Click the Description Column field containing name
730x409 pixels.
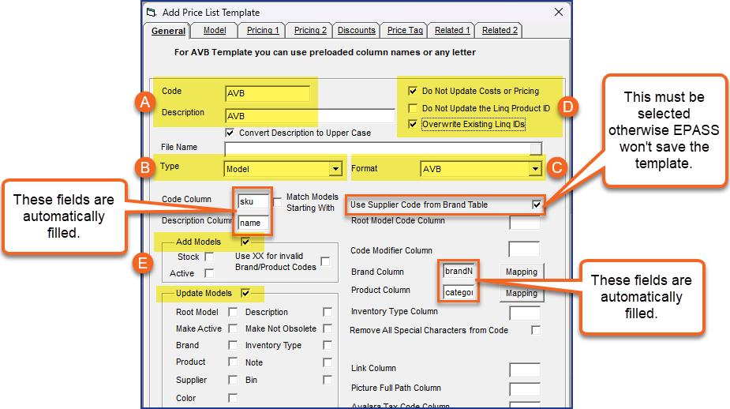[x=253, y=223]
